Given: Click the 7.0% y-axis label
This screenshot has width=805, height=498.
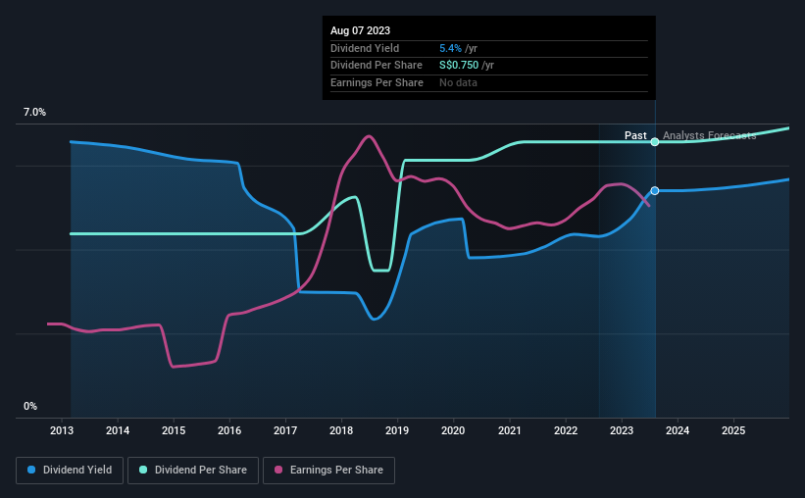Looking at the screenshot, I should click(34, 113).
